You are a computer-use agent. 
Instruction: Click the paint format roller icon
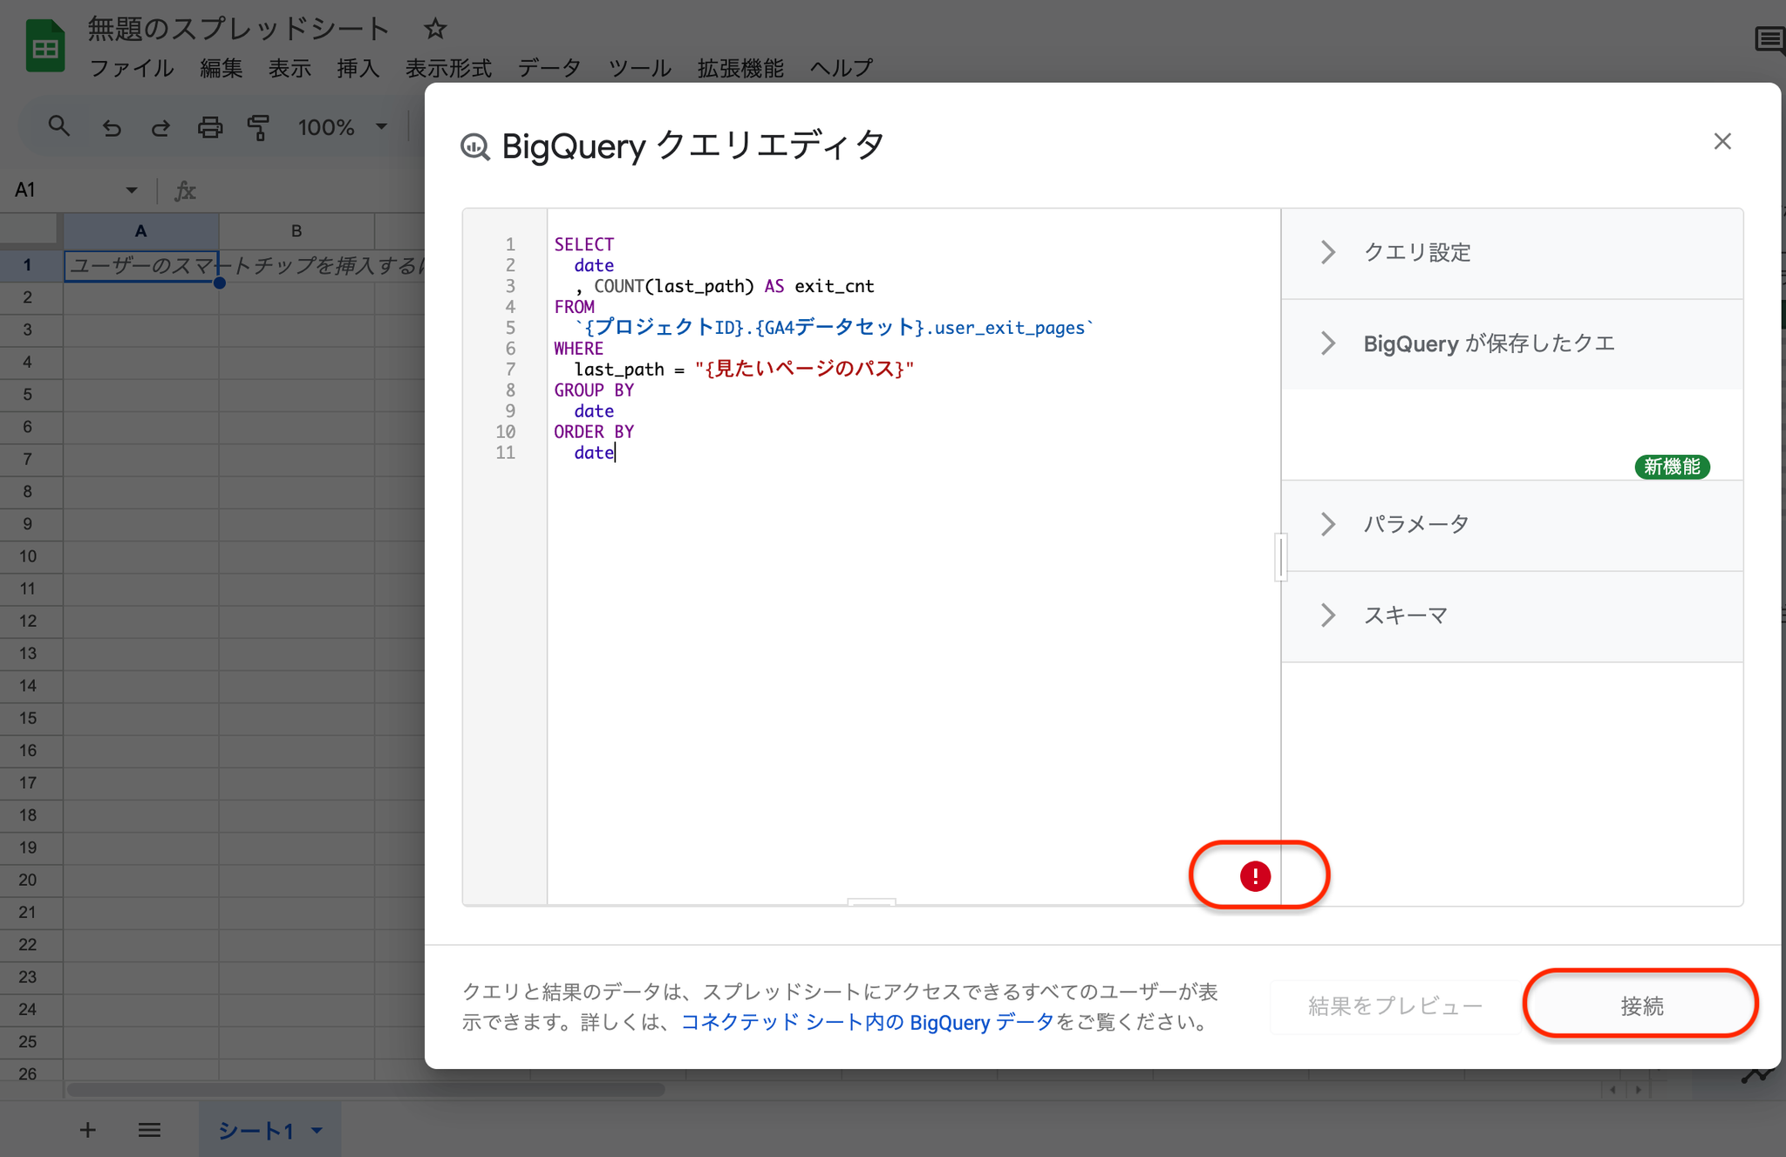point(259,128)
